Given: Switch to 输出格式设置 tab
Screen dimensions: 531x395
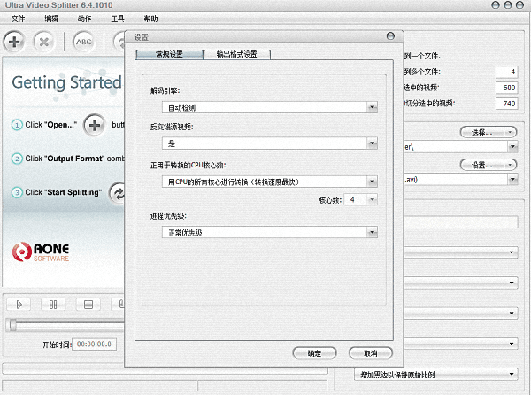Looking at the screenshot, I should click(236, 54).
